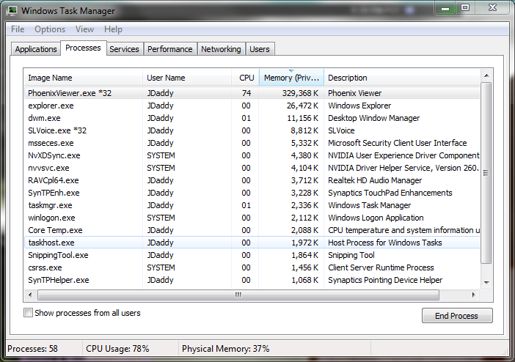Screen dimensions: 515x362
Task: Click the Physical Memory: 37% status entry
Action: tap(226, 349)
